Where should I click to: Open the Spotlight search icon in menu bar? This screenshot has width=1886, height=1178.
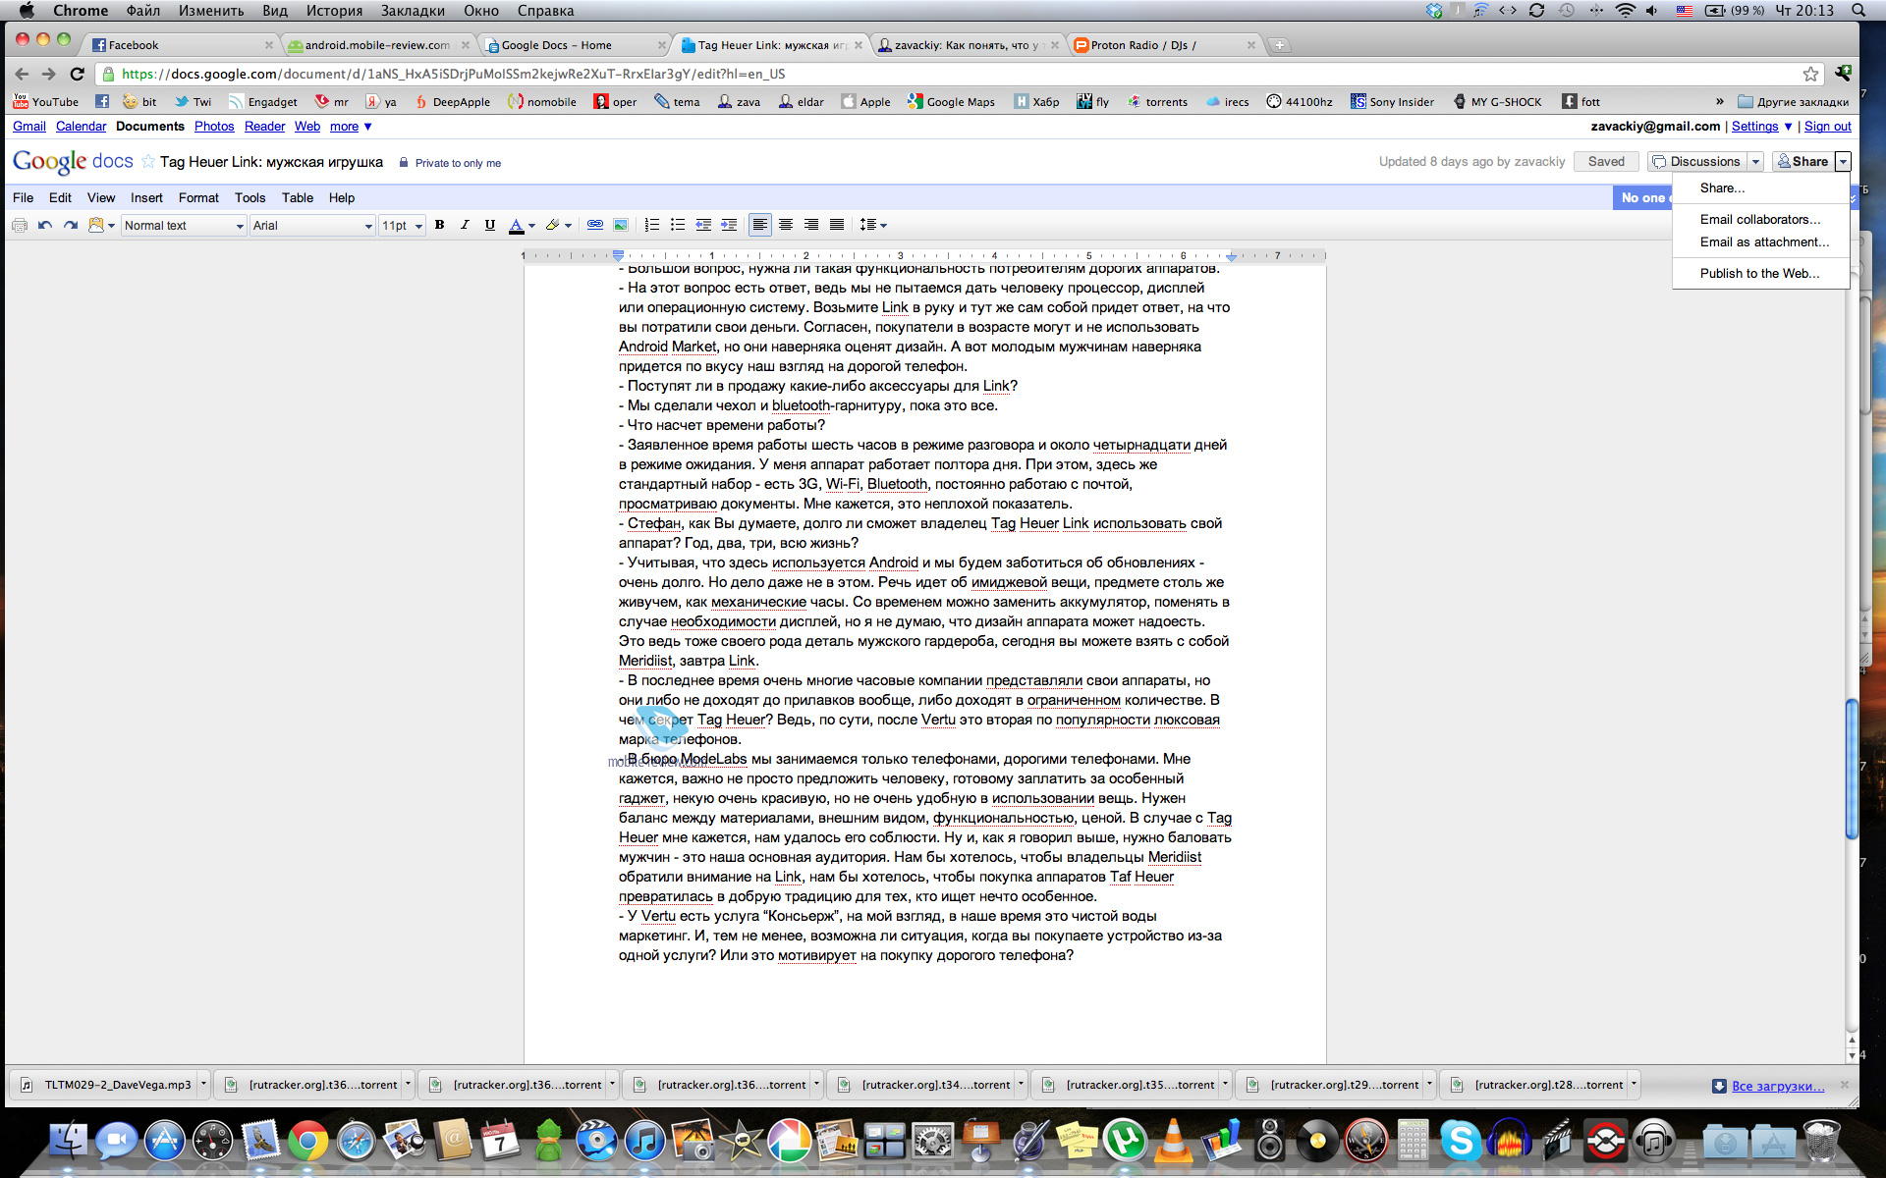point(1858,11)
